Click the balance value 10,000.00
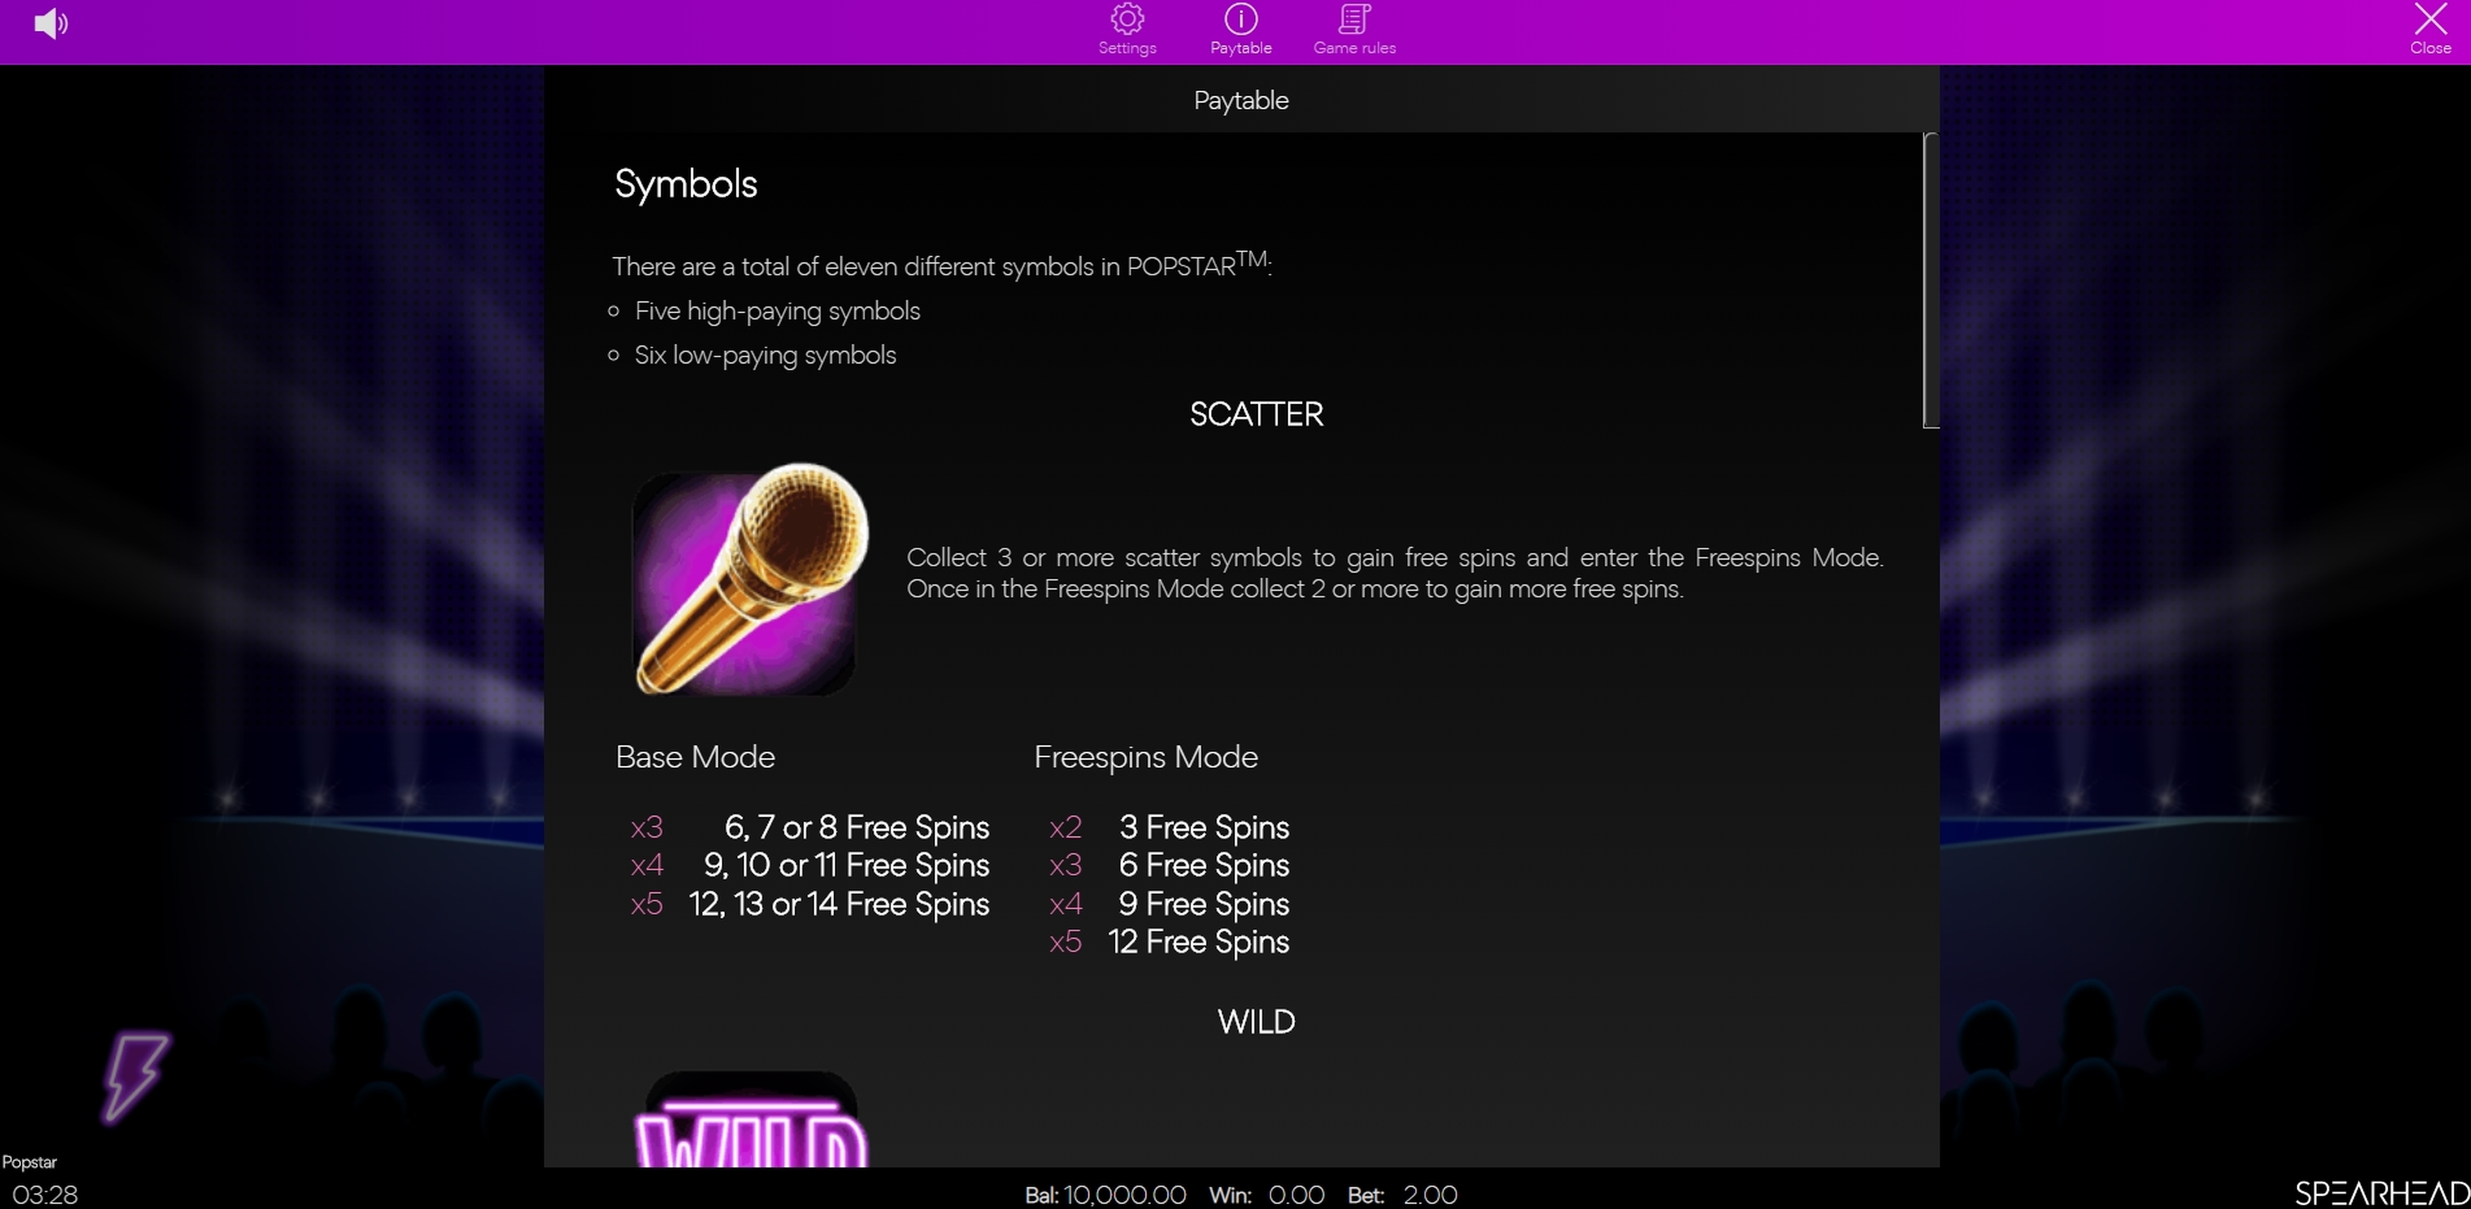 point(1124,1195)
